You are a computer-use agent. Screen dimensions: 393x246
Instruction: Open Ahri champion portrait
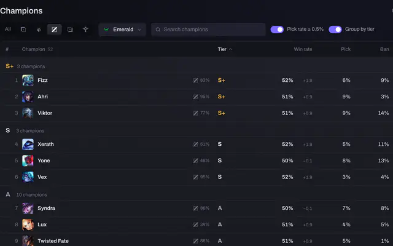pos(28,97)
